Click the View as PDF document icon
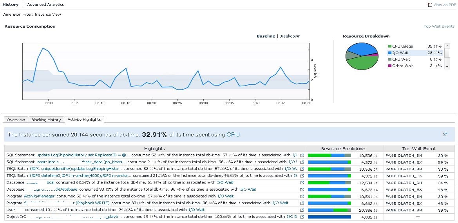Image resolution: width=458 pixels, height=223 pixels. [x=430, y=5]
